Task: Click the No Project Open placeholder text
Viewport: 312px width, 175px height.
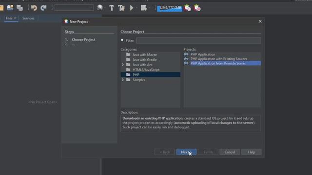Action: tap(42, 102)
